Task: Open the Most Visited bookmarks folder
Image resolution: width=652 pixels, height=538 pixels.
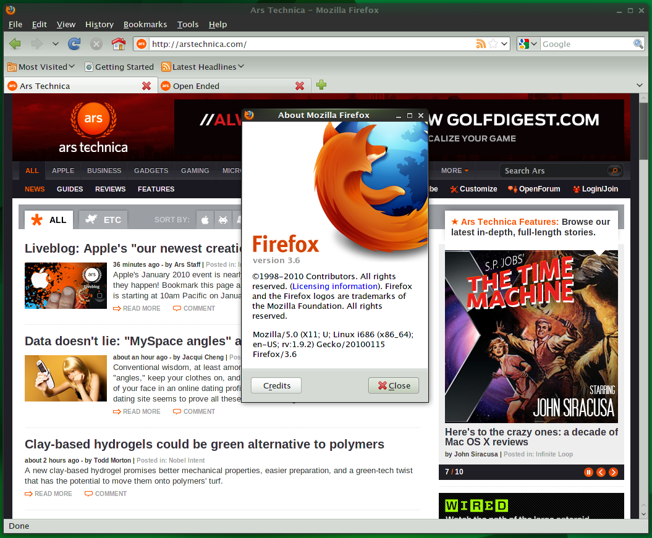Action: (41, 67)
